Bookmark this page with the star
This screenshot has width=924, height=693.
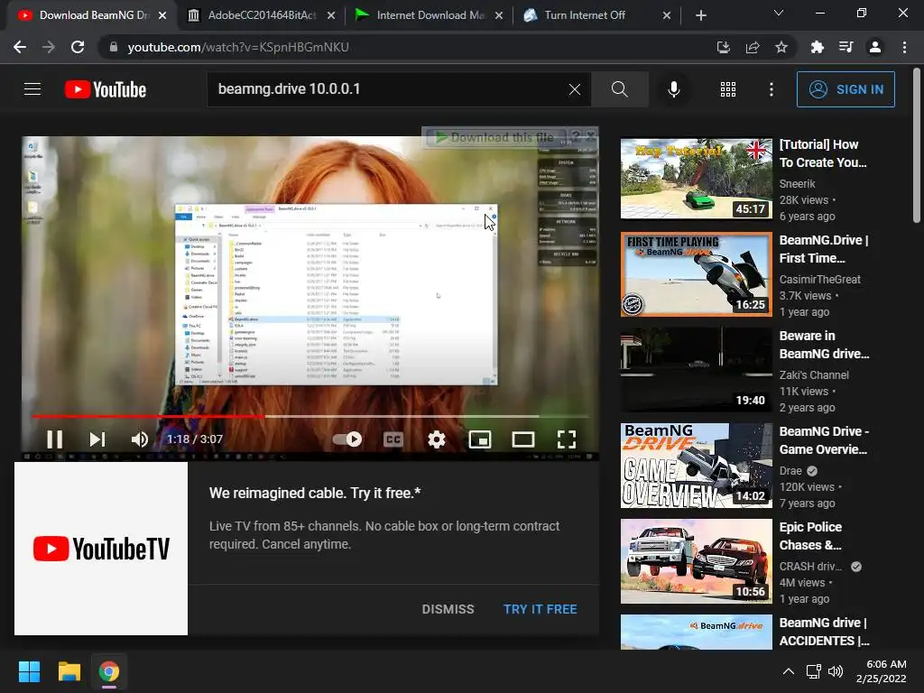coord(781,47)
